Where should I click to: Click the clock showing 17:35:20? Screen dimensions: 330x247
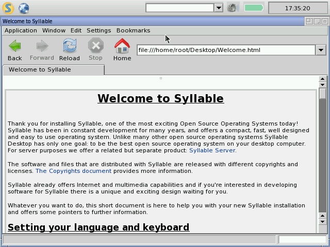298,8
